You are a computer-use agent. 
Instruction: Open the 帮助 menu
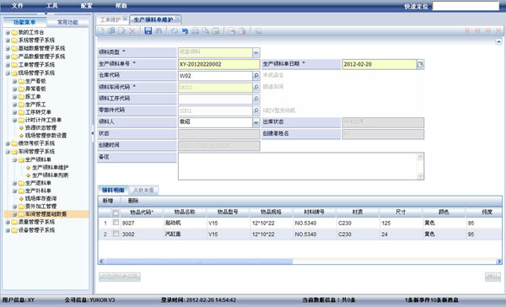(121, 6)
